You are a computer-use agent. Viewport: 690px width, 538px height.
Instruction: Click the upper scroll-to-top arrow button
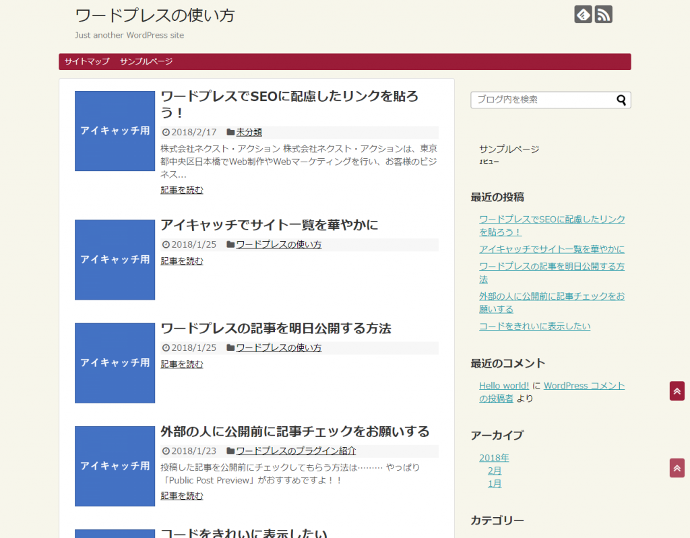click(677, 391)
